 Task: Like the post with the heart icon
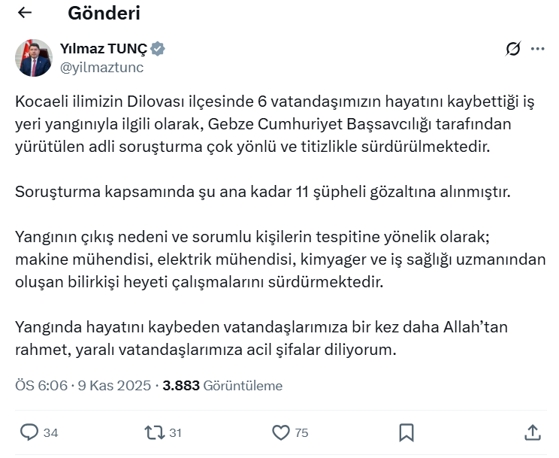point(280,432)
